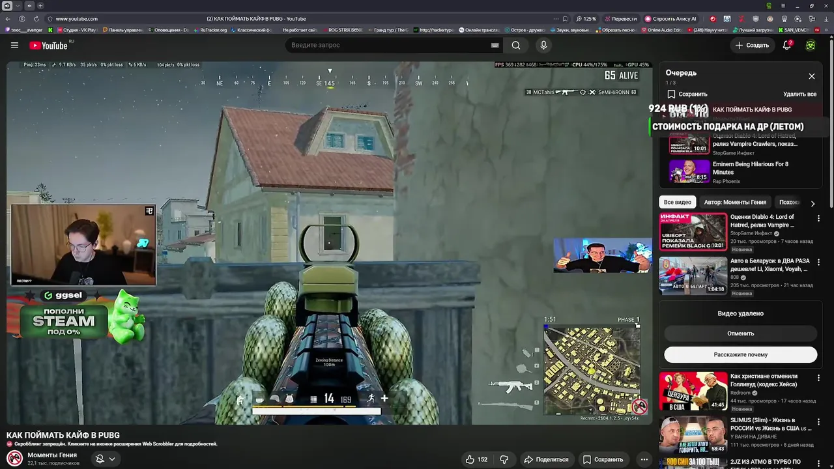Bookmark this page icon in address bar
Viewport: 834px width, 469px height.
pyautogui.click(x=565, y=19)
